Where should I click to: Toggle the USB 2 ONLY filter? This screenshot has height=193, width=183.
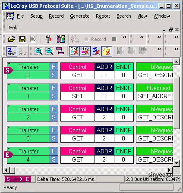click(x=12, y=51)
